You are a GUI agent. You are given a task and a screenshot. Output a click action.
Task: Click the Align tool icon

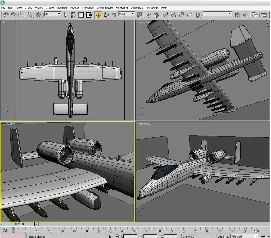[246, 15]
